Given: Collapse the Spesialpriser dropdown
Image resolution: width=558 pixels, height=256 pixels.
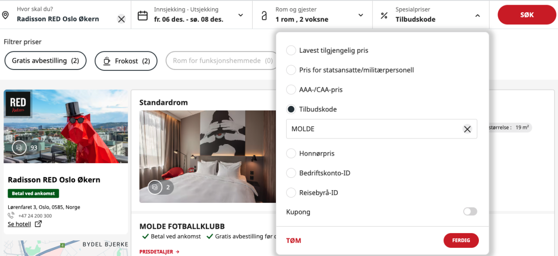Looking at the screenshot, I should (x=478, y=15).
